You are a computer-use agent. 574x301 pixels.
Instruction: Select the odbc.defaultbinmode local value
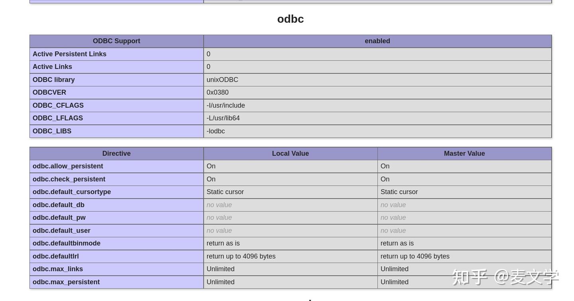click(x=223, y=243)
